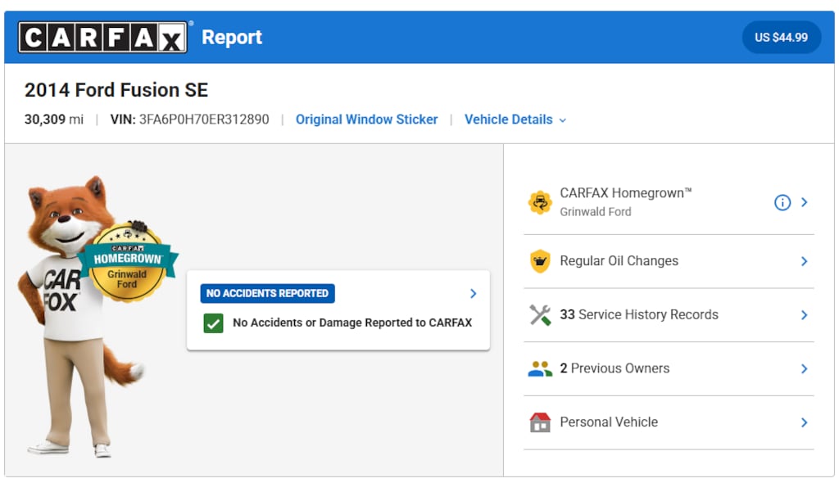Click the yellow CARFAX Homegrown flower icon
This screenshot has width=839, height=492.
tap(540, 203)
